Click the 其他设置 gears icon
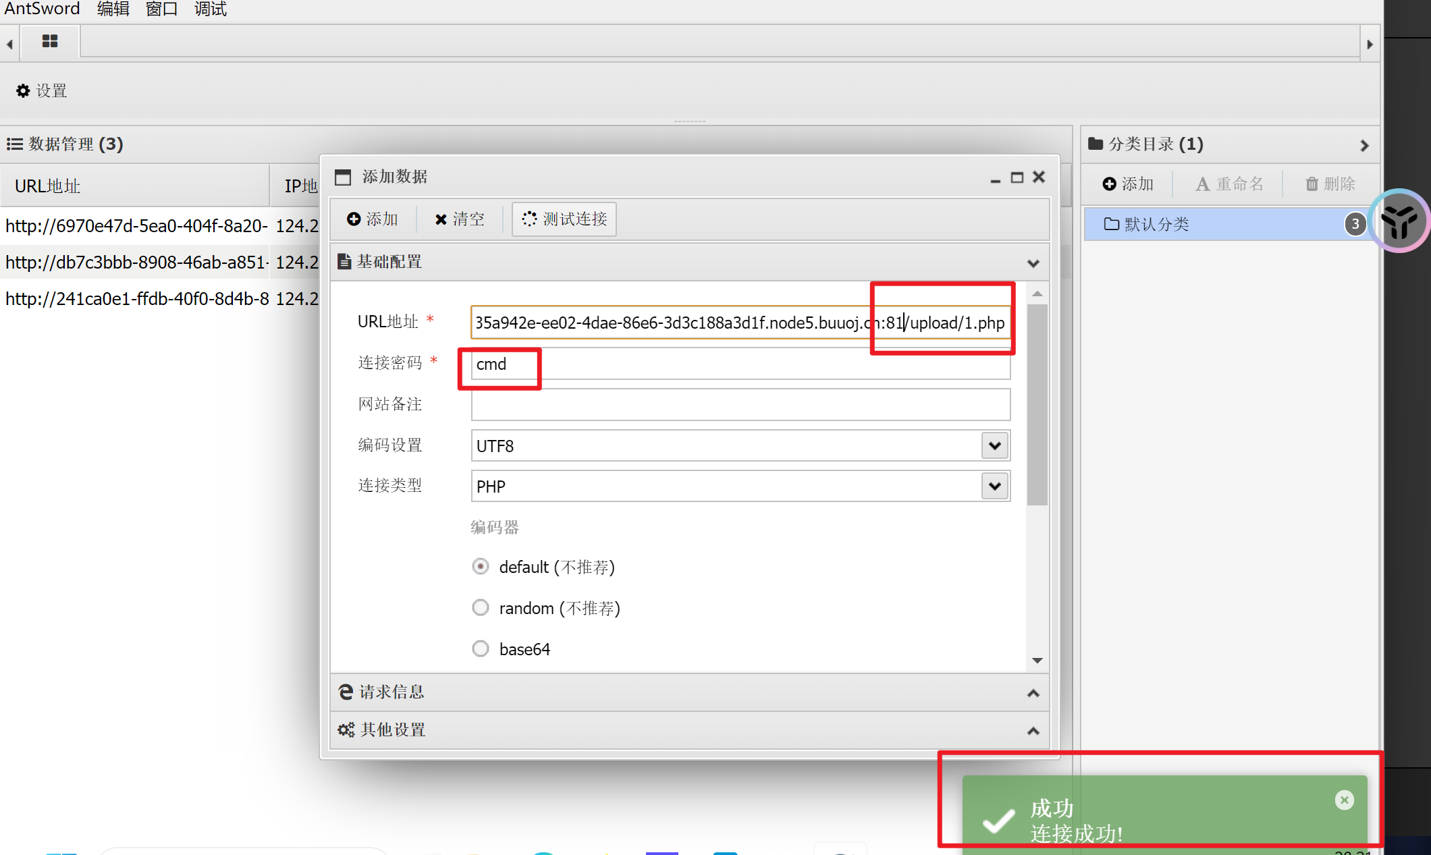Viewport: 1431px width, 855px height. (346, 729)
